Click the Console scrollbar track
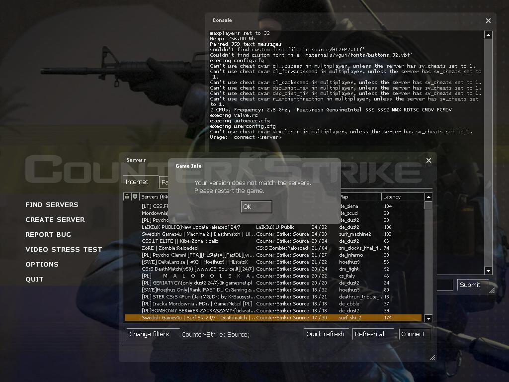The height and width of the screenshot is (382, 509). (488, 153)
